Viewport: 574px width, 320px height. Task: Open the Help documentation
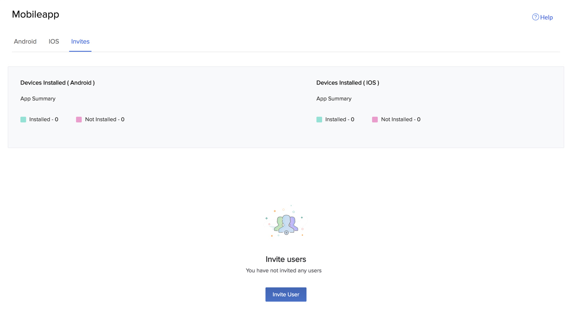pyautogui.click(x=546, y=17)
